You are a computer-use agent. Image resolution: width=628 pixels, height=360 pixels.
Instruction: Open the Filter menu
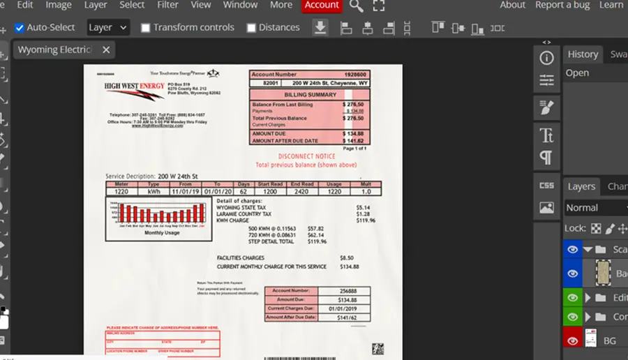tap(167, 5)
